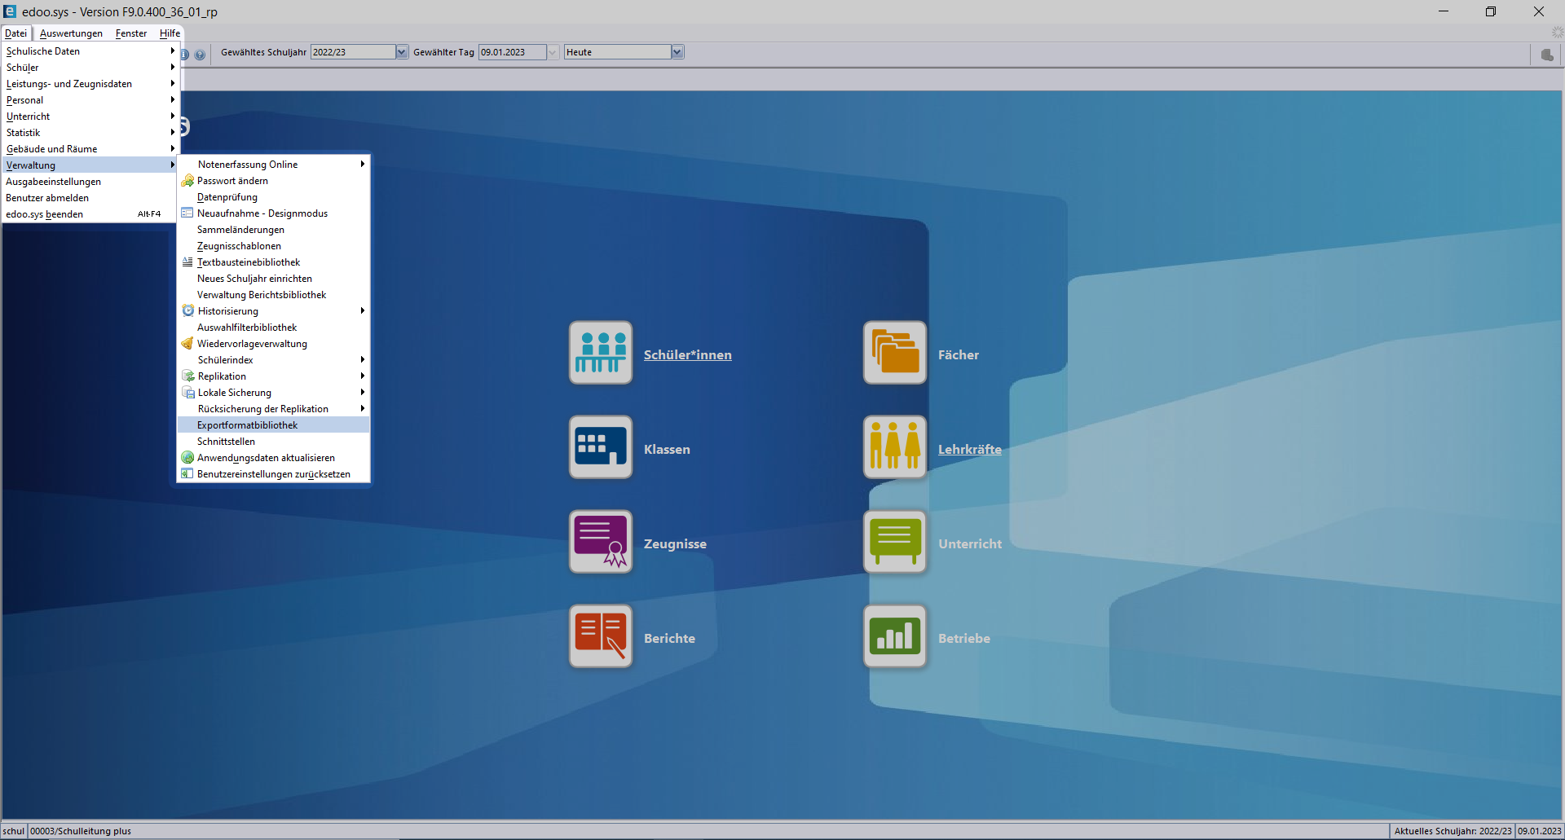The image size is (1565, 840).
Task: Click the key icon beside Passwort ändern
Action: click(187, 181)
